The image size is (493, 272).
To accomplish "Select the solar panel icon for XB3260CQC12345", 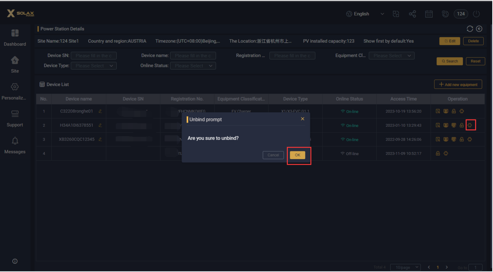I will (454, 139).
